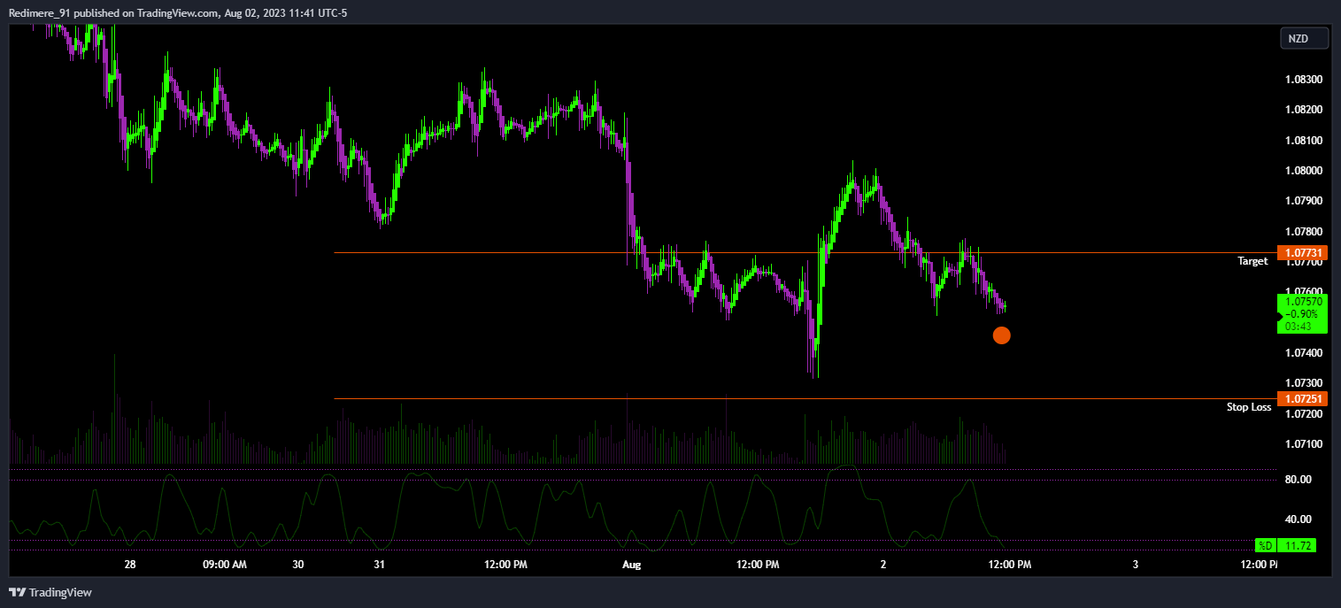Viewport: 1341px width, 608px height.
Task: Click the 40.00 oscillator level label
Action: click(x=1299, y=519)
